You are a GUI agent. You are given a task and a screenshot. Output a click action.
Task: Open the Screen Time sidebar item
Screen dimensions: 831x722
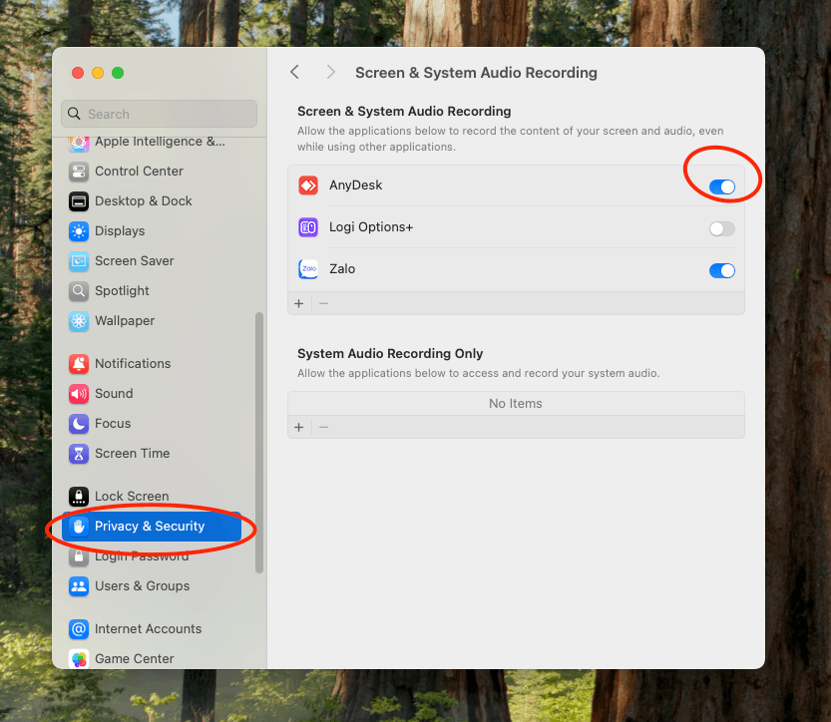click(153, 454)
